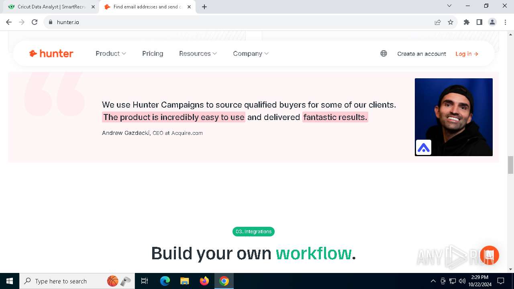Close the Cricut Data Analyst tab
Screen dimensions: 514x289
coord(93,7)
